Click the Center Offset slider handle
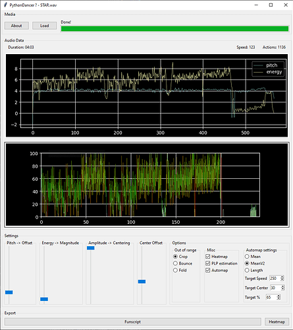This screenshot has height=330, width=293. [x=142, y=281]
